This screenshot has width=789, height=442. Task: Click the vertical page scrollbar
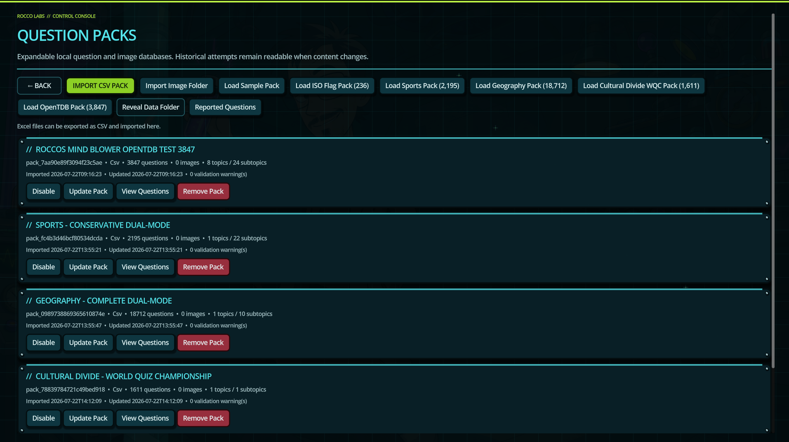point(773,191)
